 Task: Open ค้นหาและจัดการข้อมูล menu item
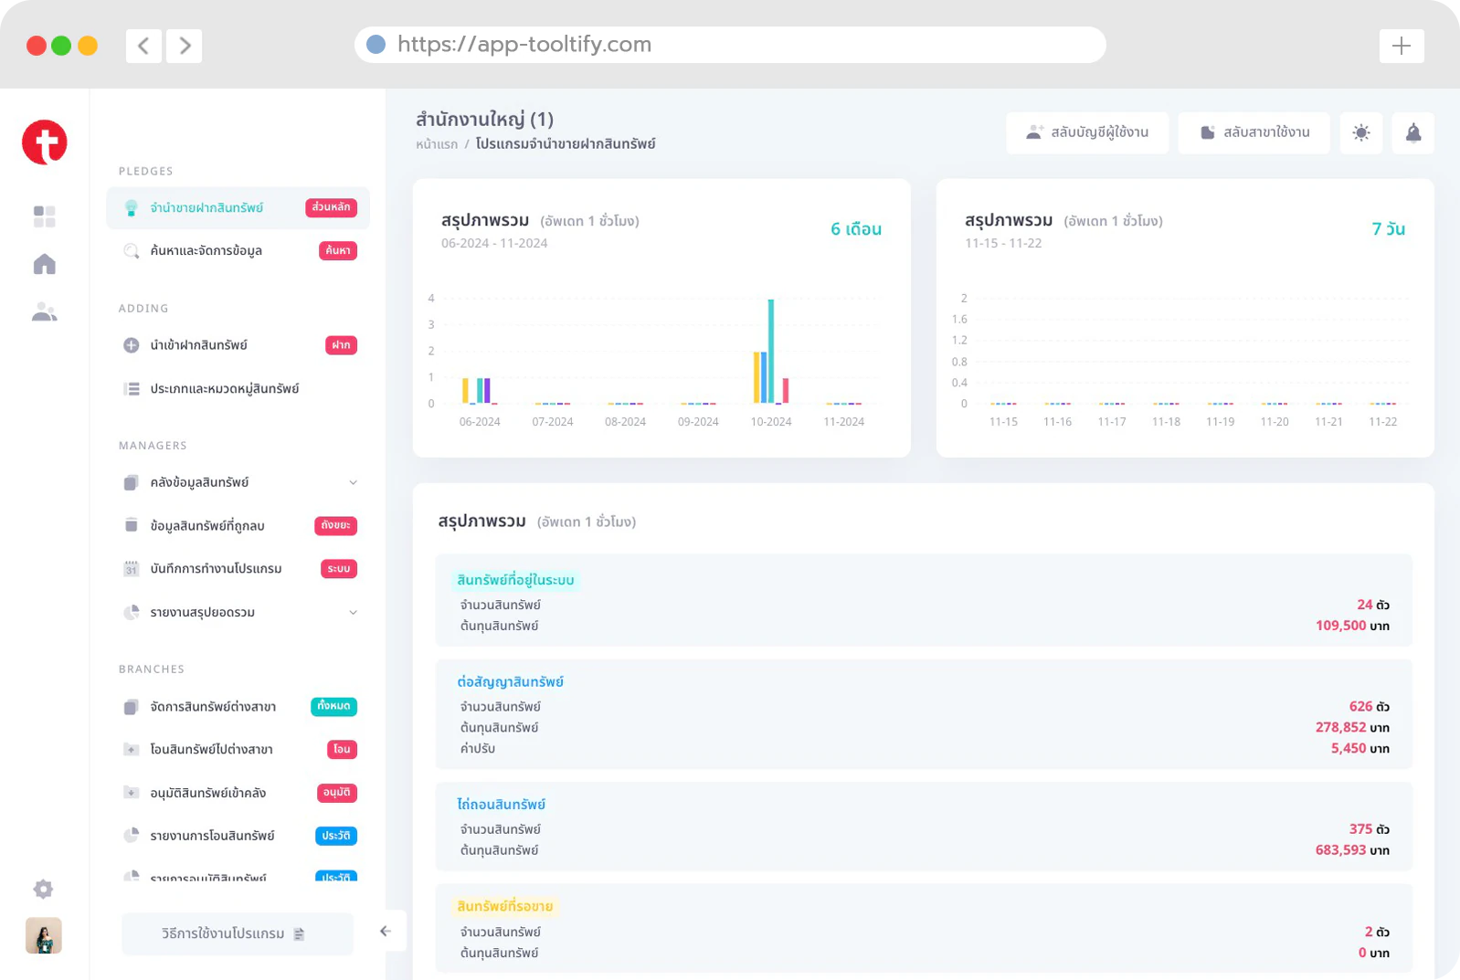pyautogui.click(x=238, y=250)
